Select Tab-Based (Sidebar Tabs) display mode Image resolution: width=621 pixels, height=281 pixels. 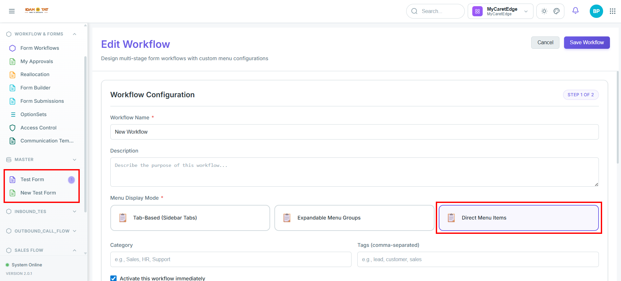tap(190, 218)
